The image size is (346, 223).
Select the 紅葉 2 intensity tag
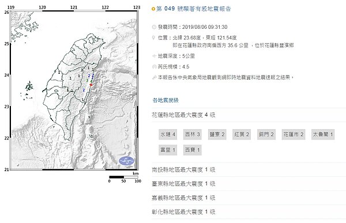(242, 134)
